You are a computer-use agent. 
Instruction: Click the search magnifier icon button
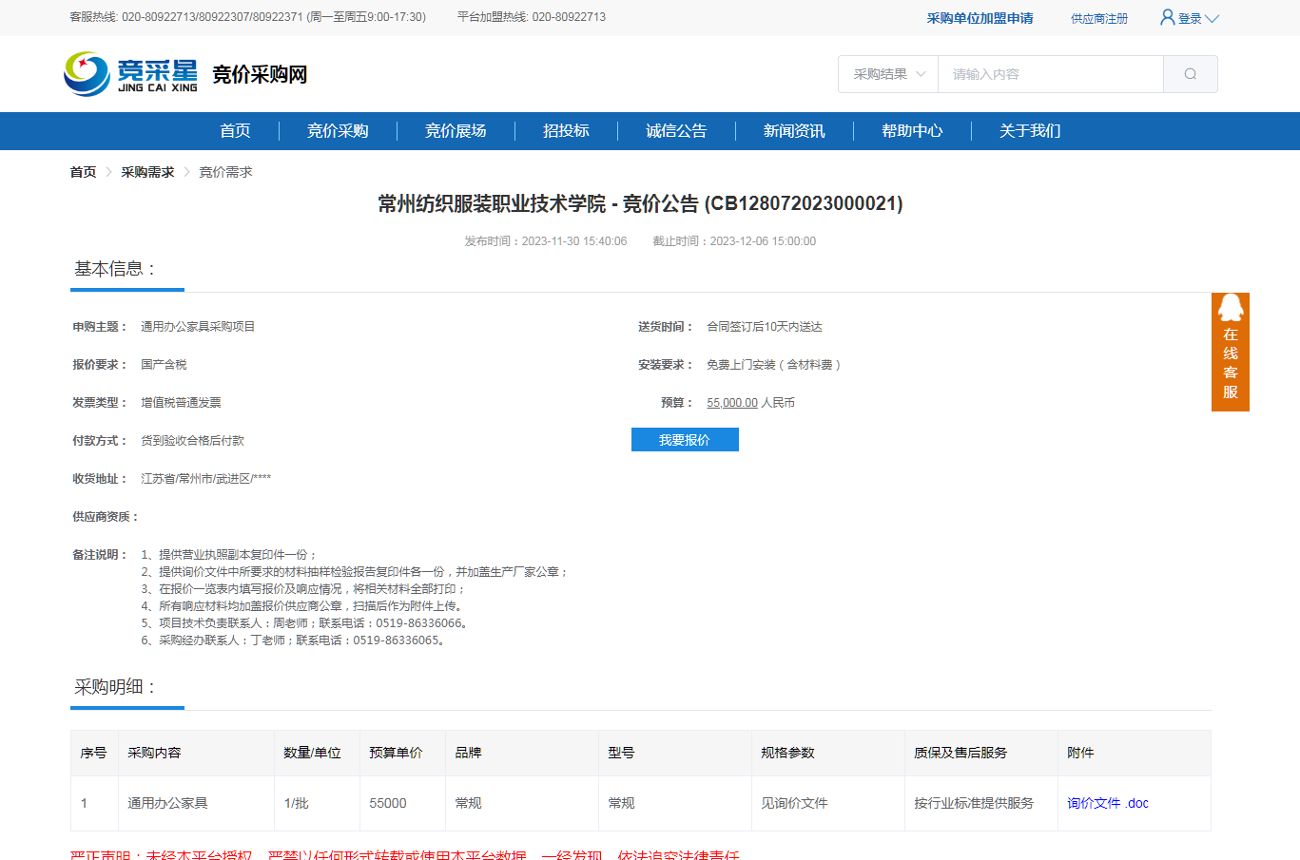tap(1190, 74)
